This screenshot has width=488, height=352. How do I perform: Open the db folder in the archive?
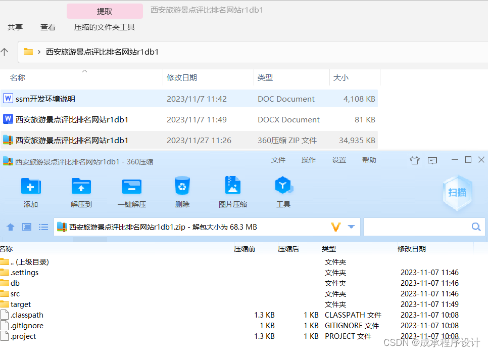click(x=14, y=283)
